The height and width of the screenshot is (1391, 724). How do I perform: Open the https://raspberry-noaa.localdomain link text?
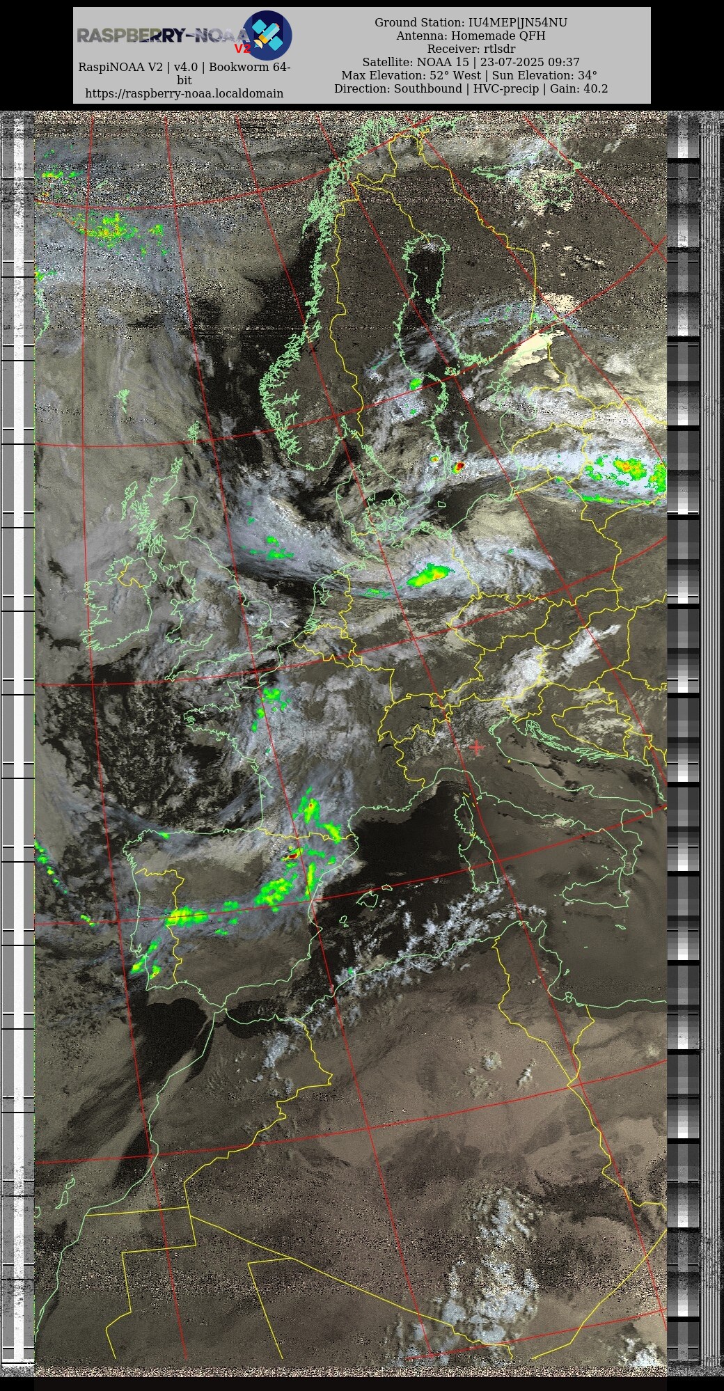pyautogui.click(x=184, y=93)
